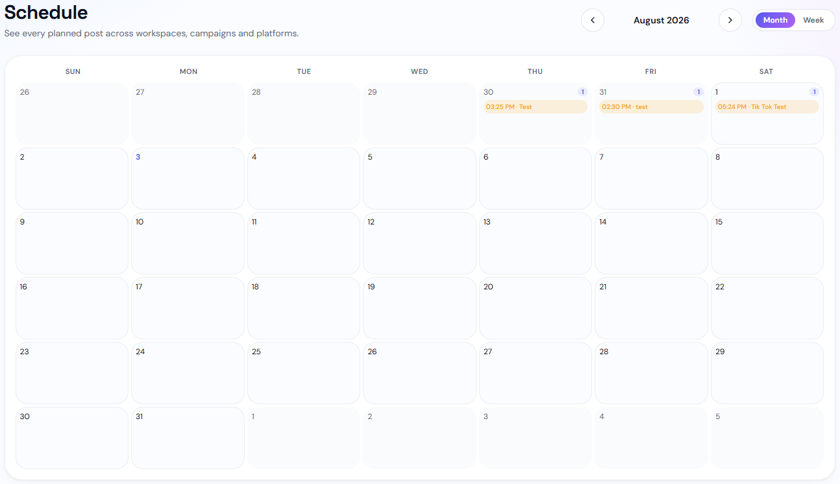
Task: Select the Tuesday September 1 day cell
Action: tap(304, 438)
